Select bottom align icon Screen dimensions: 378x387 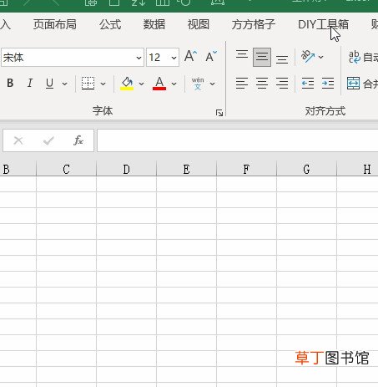click(282, 59)
